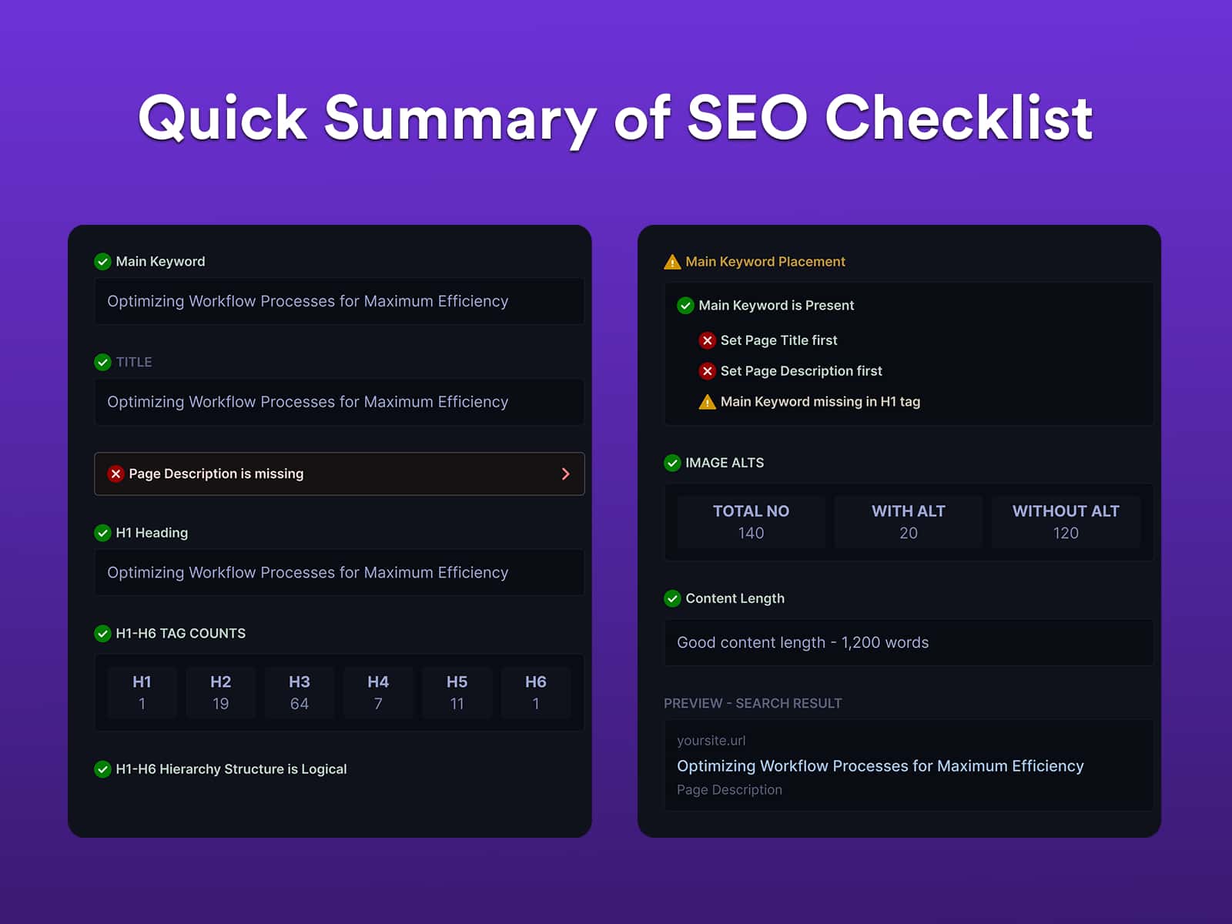Click the check mark beside Main Keyword is Present
This screenshot has height=924, width=1232.
(x=685, y=306)
